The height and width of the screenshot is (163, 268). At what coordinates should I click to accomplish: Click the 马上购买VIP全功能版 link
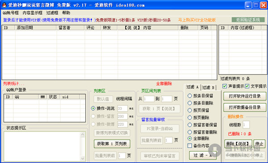point(197,20)
